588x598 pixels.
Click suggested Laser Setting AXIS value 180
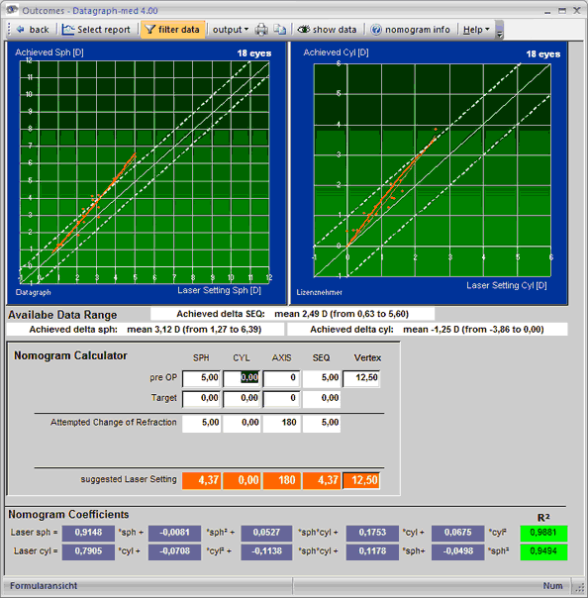tap(281, 480)
